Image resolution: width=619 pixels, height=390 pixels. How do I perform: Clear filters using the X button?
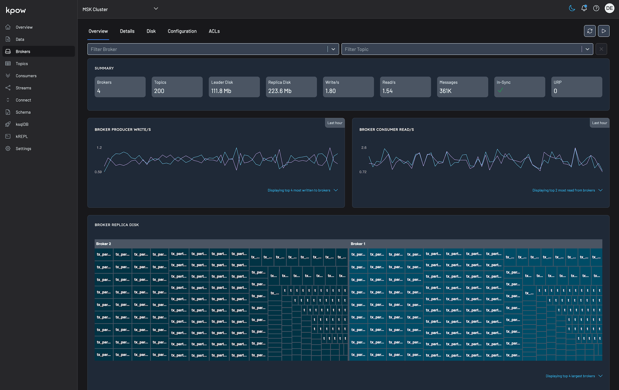tap(601, 49)
